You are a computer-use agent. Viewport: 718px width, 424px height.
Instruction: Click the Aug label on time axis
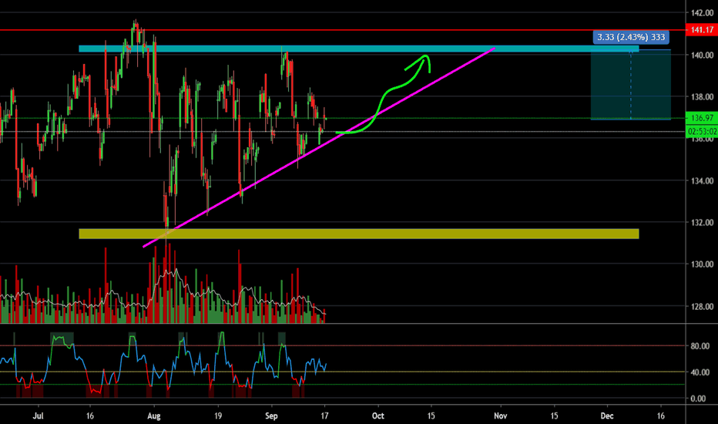(x=154, y=416)
